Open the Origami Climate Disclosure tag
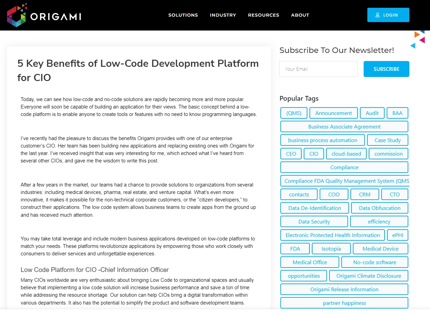 pyautogui.click(x=369, y=276)
